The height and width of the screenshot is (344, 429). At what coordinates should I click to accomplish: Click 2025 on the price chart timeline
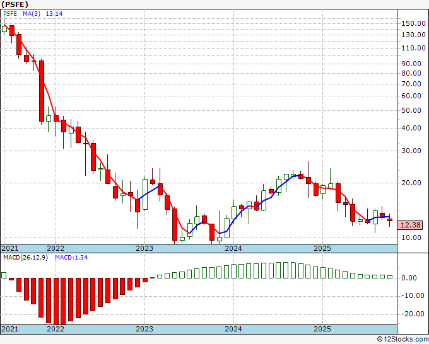tap(322, 248)
